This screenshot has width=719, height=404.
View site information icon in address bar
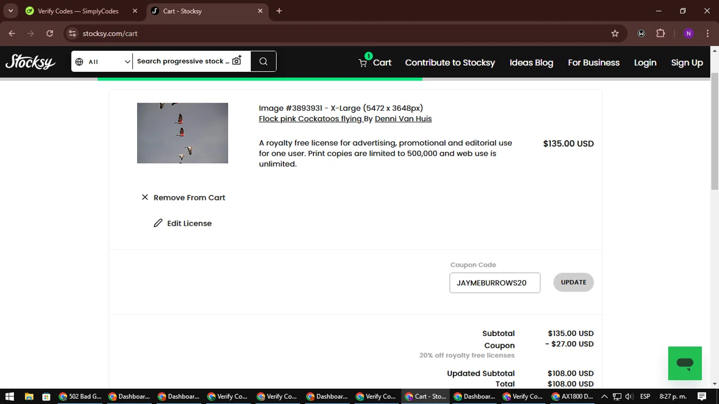[x=72, y=34]
